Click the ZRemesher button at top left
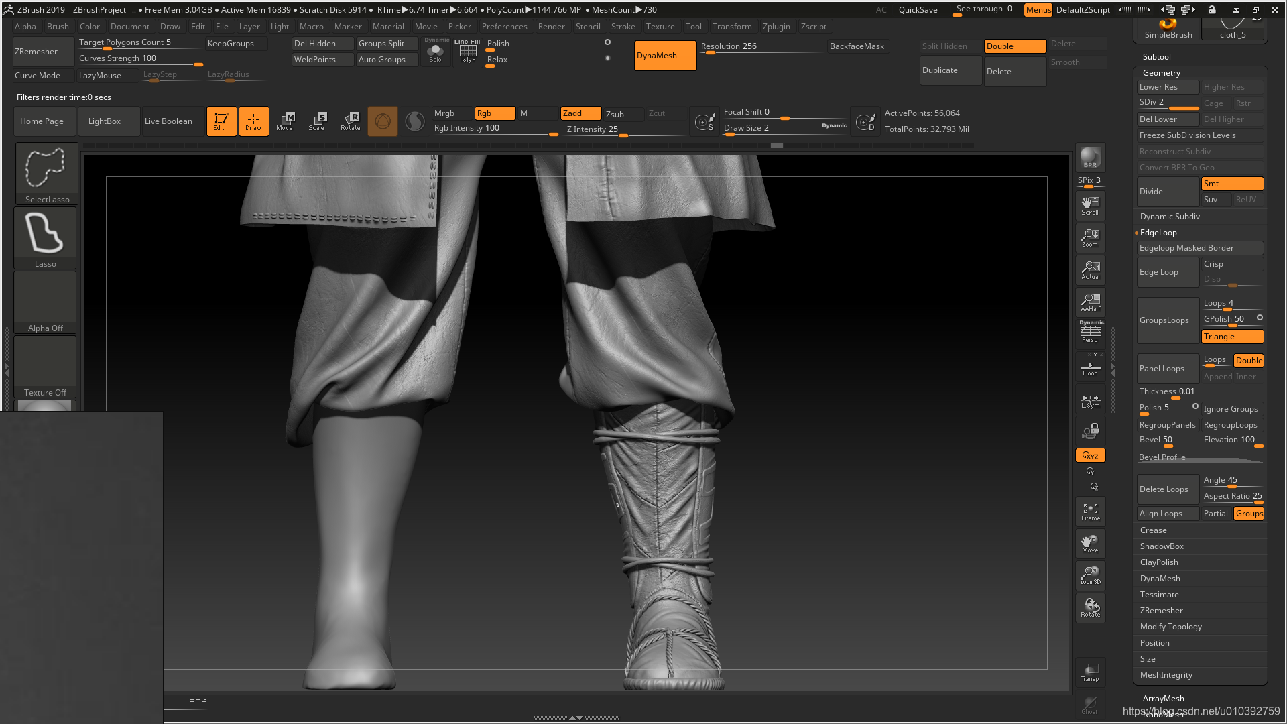1287x724 pixels. (x=44, y=52)
